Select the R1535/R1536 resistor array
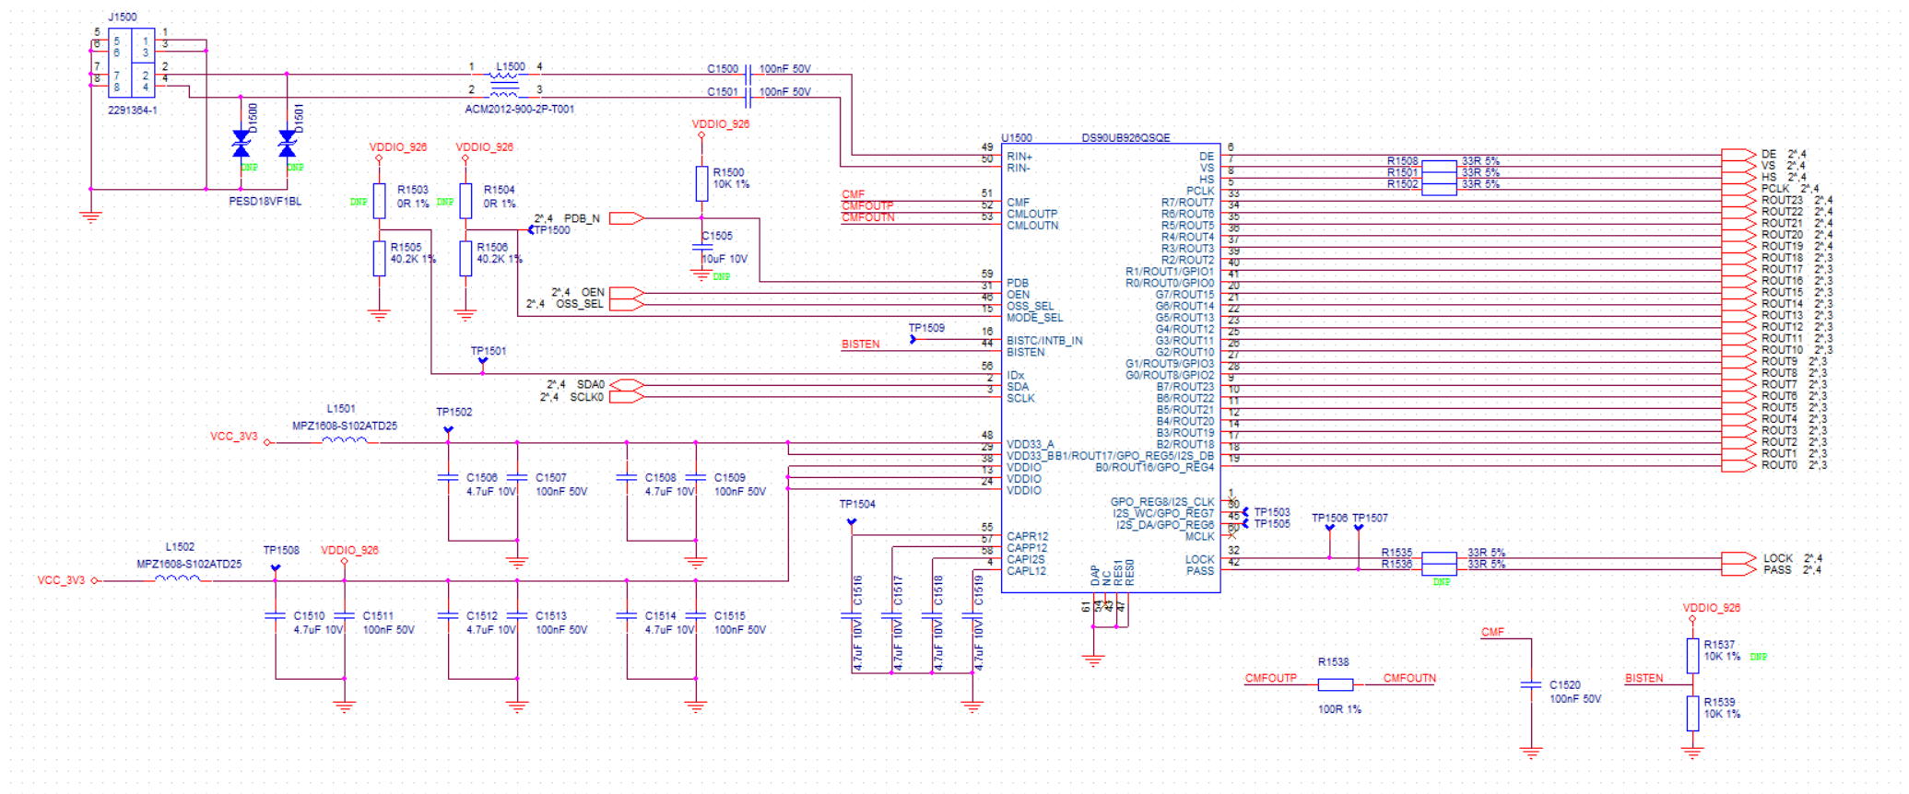1909x794 pixels. point(1439,564)
